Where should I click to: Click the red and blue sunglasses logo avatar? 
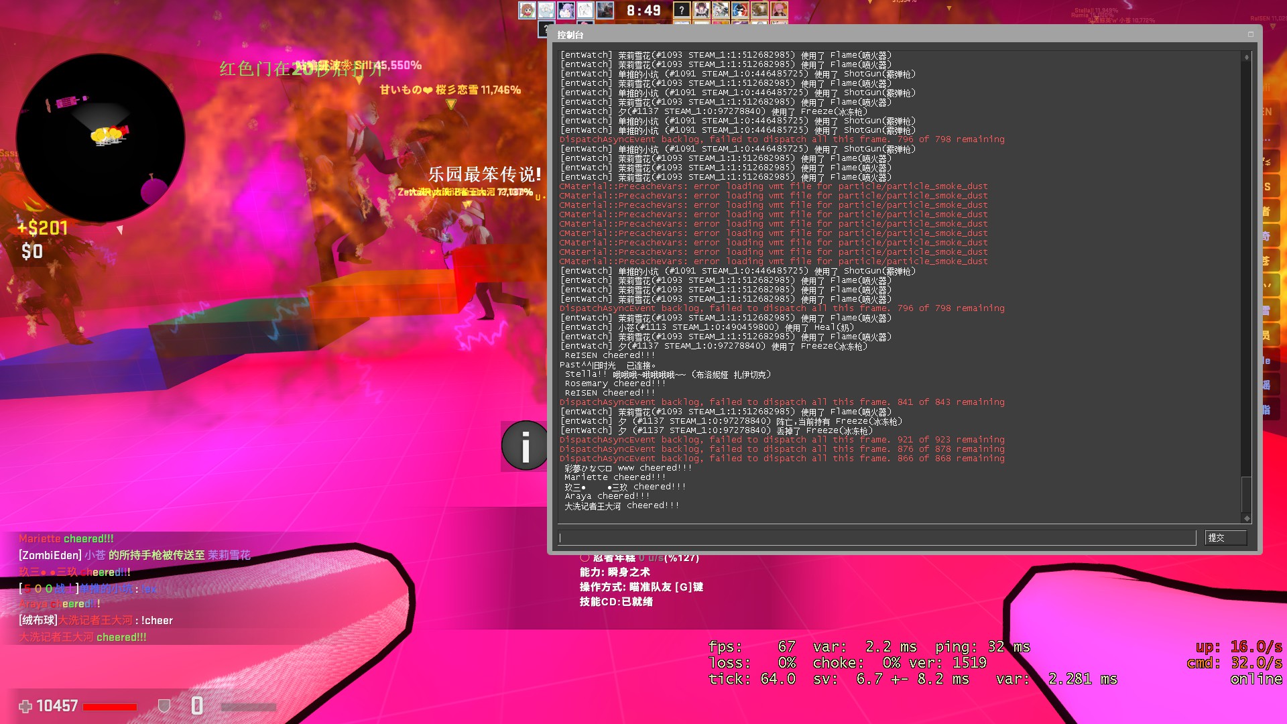coord(740,10)
